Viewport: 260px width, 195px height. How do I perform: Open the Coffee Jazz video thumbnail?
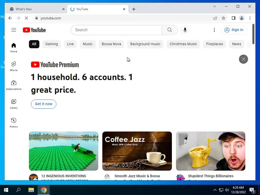137,151
